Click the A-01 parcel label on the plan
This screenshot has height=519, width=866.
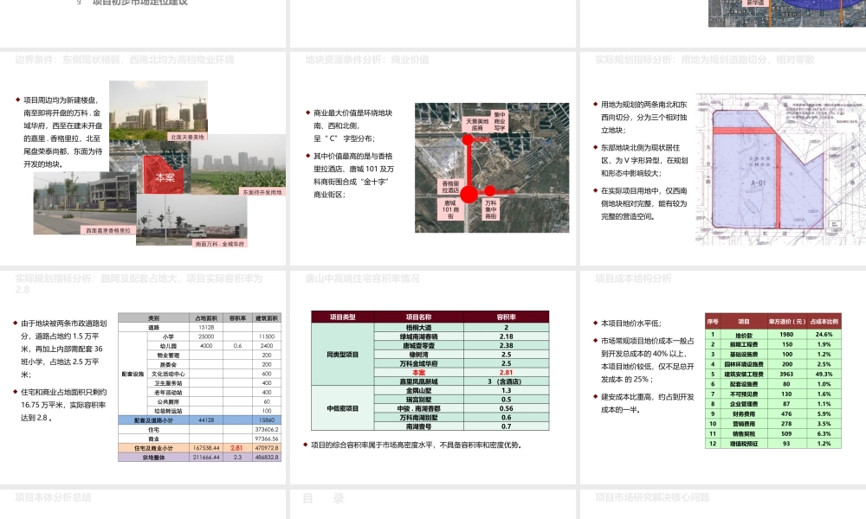coord(759,183)
